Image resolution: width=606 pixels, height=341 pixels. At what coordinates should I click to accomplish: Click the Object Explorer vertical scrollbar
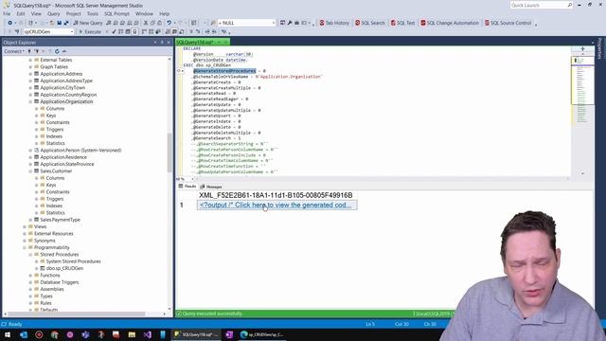169,153
